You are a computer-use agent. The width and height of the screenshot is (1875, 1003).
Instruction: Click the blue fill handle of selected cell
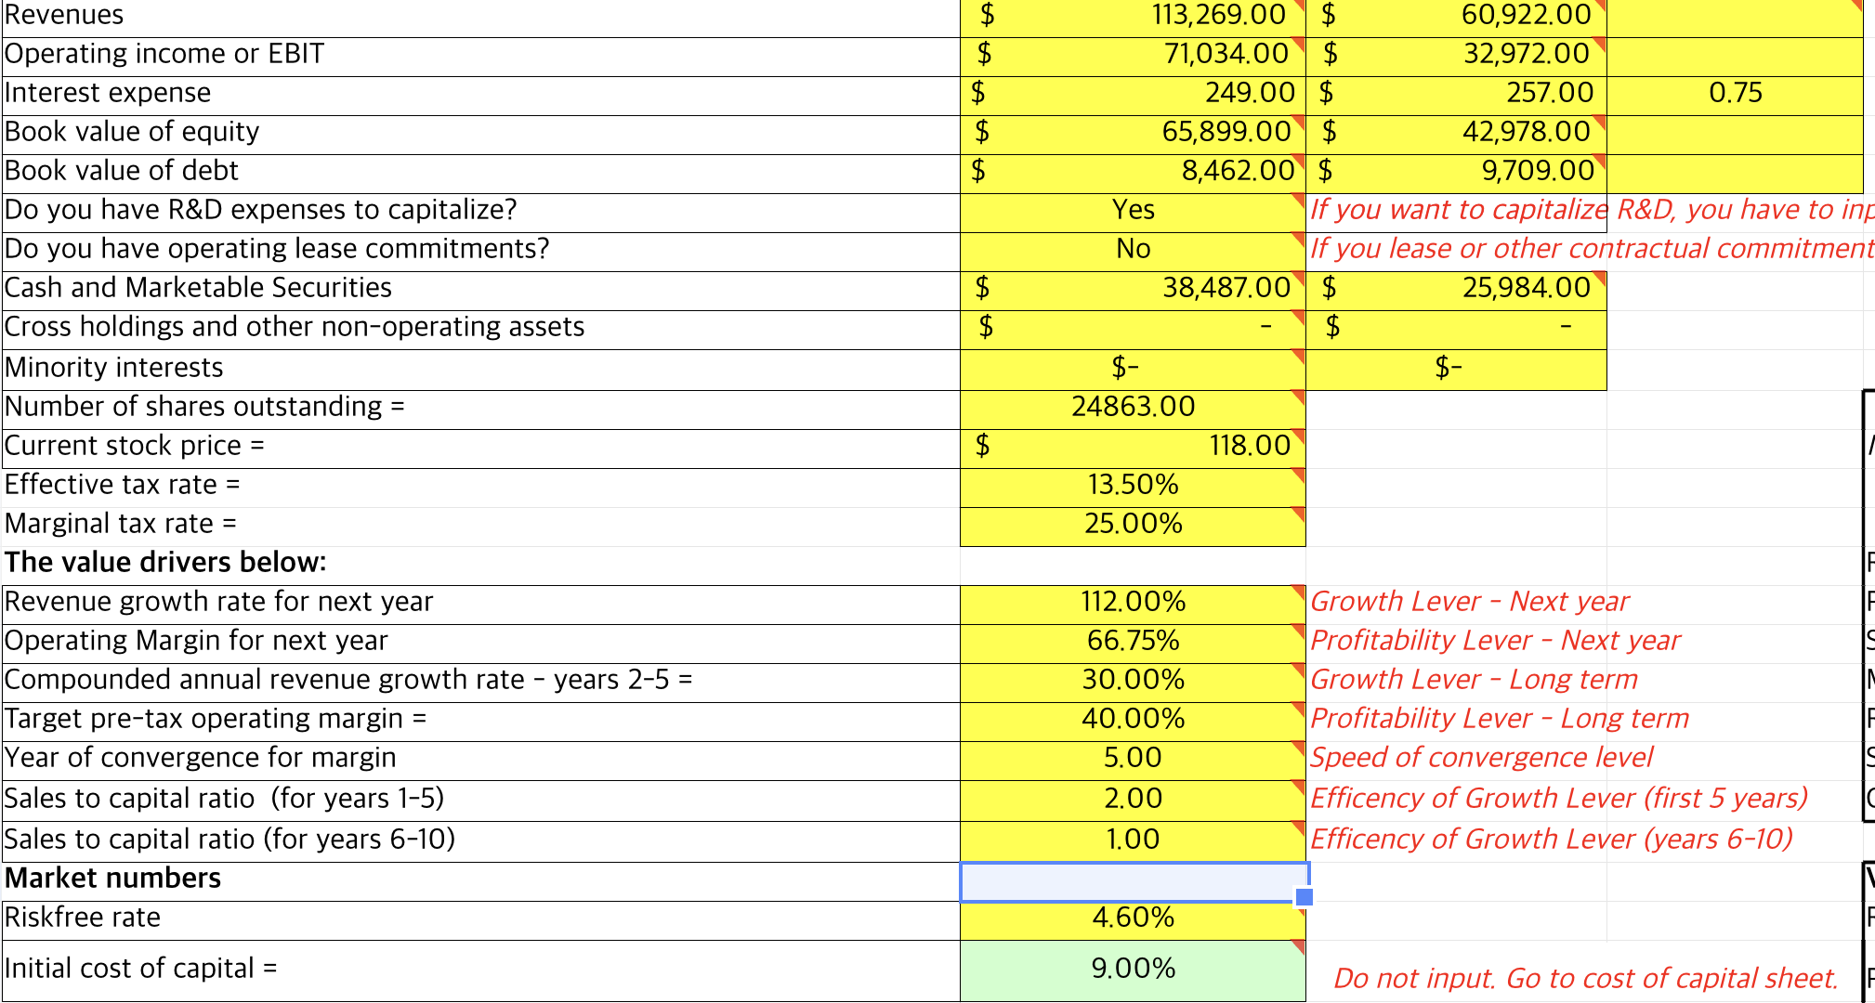[x=1305, y=897]
